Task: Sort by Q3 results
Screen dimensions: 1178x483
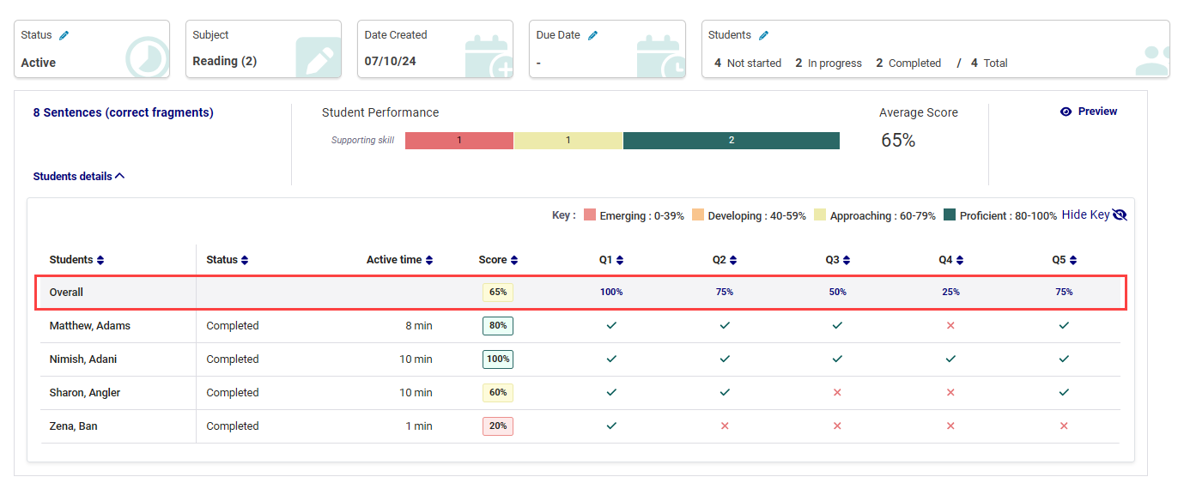Action: coord(847,260)
